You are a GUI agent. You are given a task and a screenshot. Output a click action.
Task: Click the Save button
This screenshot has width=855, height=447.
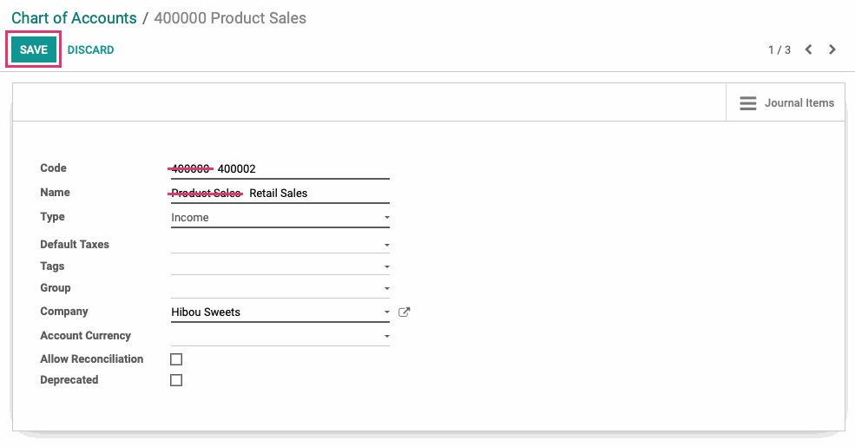coord(34,49)
